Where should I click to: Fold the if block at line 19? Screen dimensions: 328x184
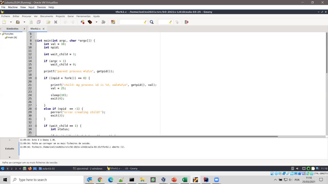point(36,78)
